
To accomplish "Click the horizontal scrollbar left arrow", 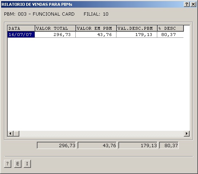I will 11,133.
